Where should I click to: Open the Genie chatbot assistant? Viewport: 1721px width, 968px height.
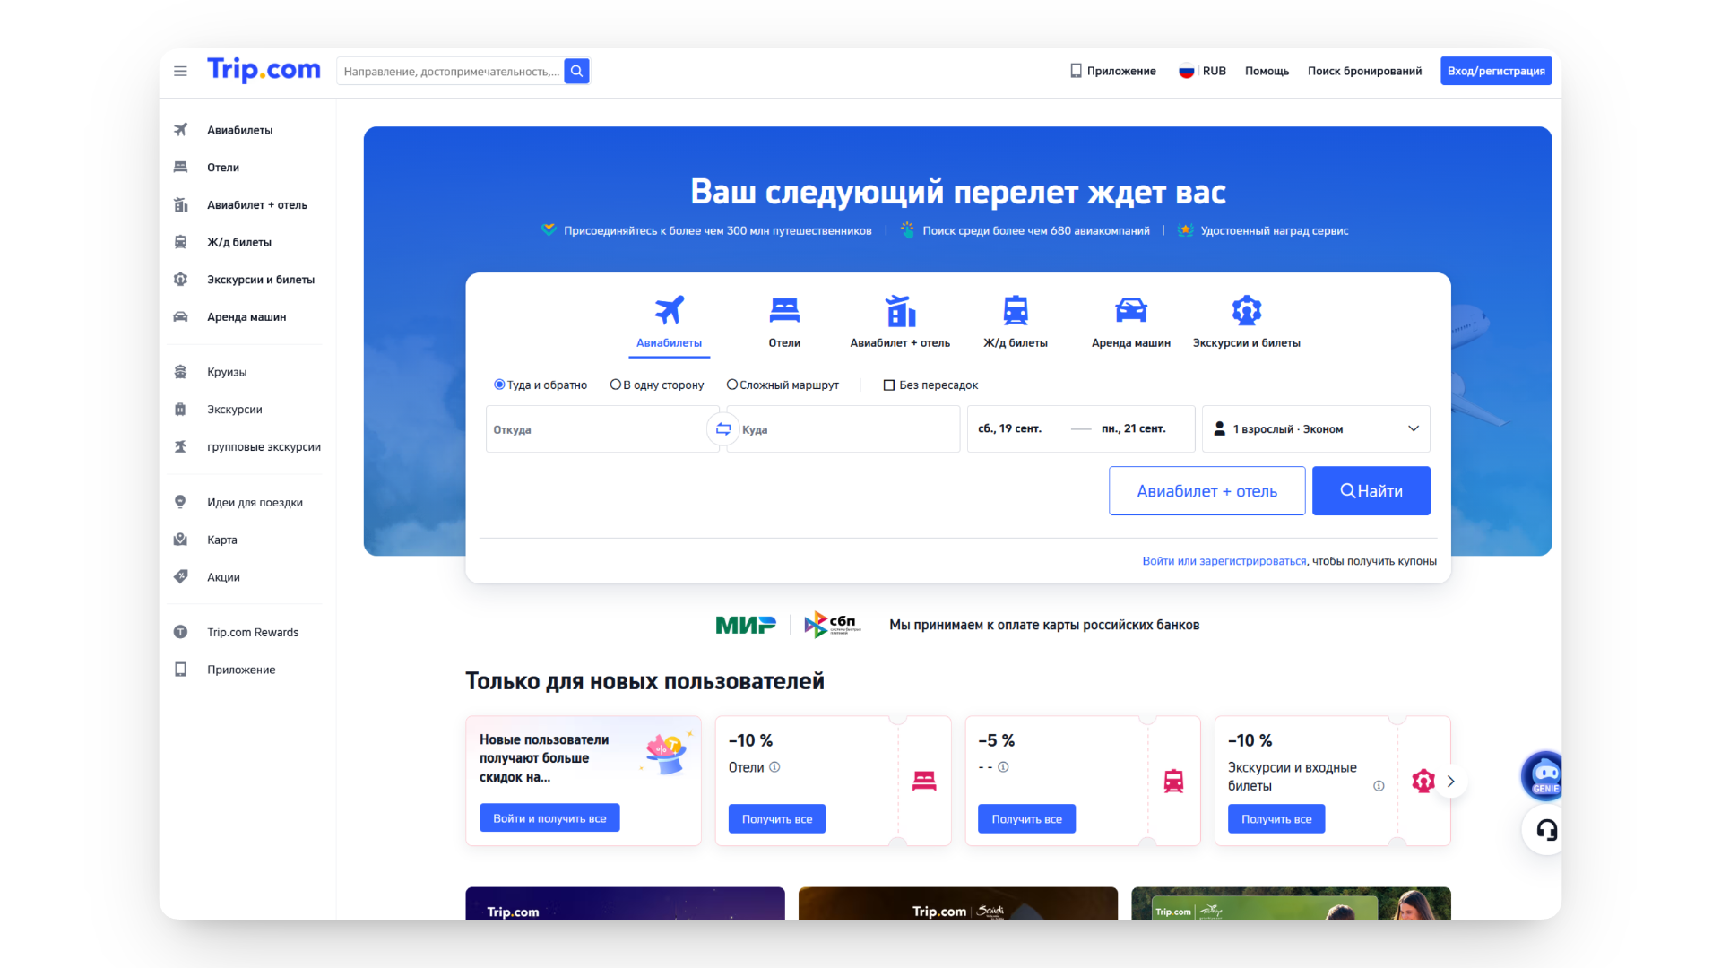click(1544, 775)
